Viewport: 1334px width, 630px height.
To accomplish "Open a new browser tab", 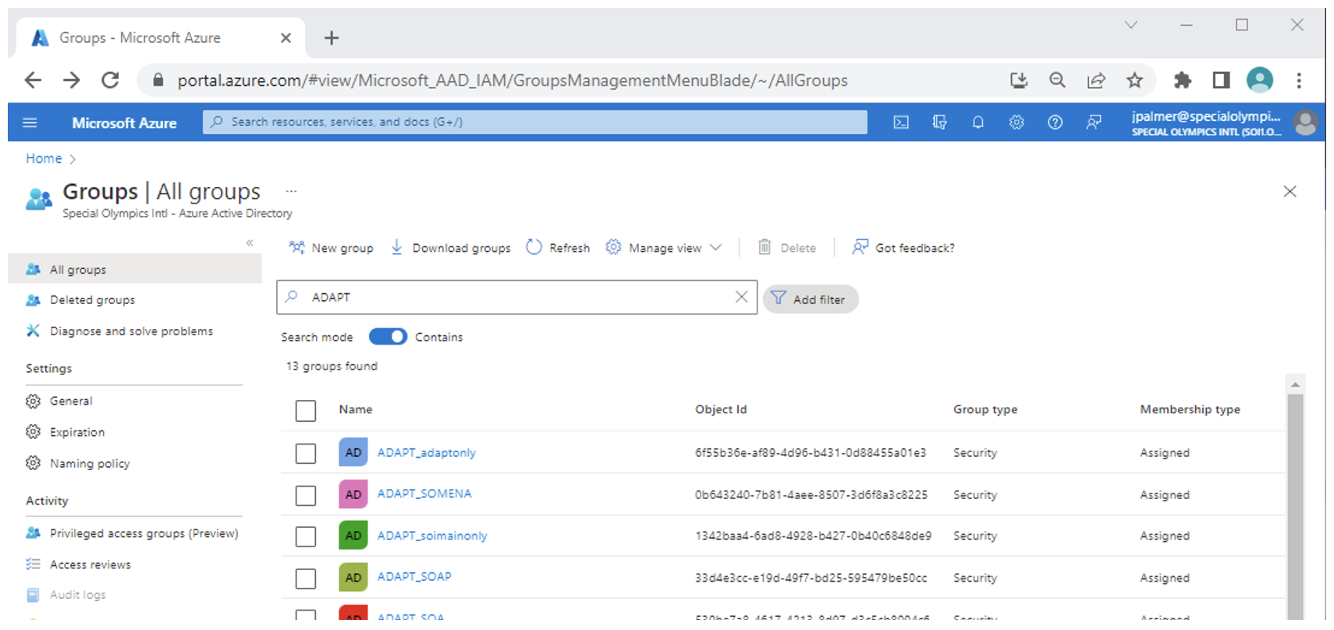I will click(x=332, y=37).
